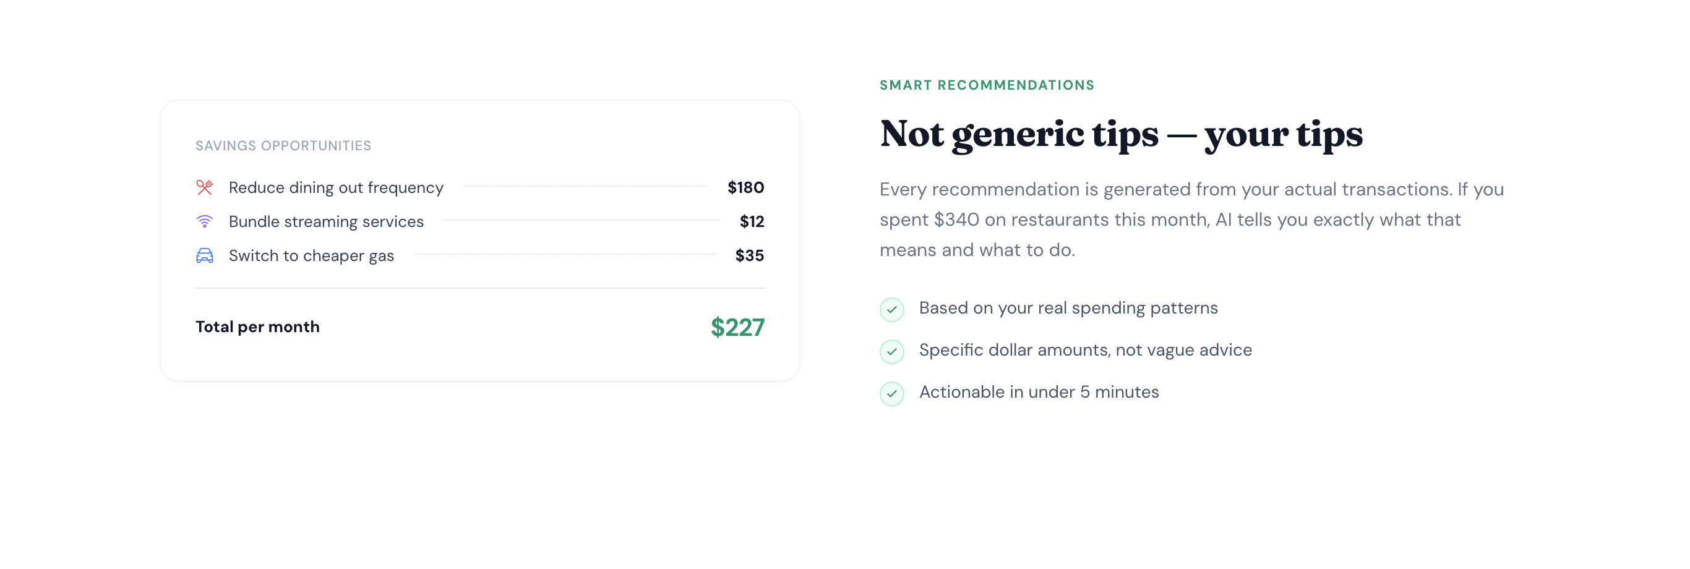Select the Switch to cheaper gas label
Viewport: 1690px width, 569px height.
311,256
